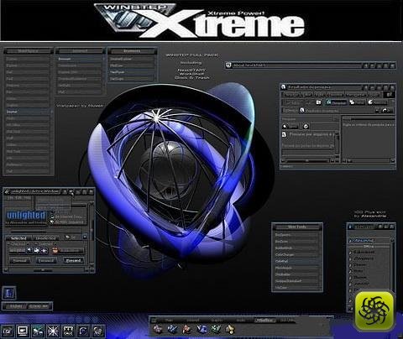This screenshot has width=403, height=339.
Task: Select the first shelf tab
Action: click(169, 321)
